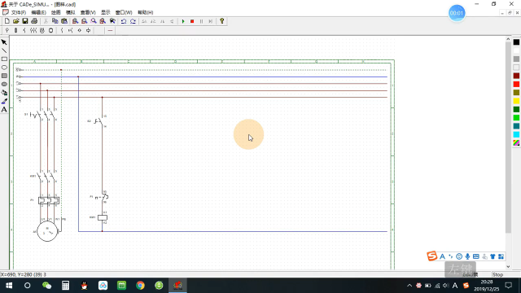This screenshot has height=293, width=521.
Task: Open the 绘图 menu
Action: point(56,12)
